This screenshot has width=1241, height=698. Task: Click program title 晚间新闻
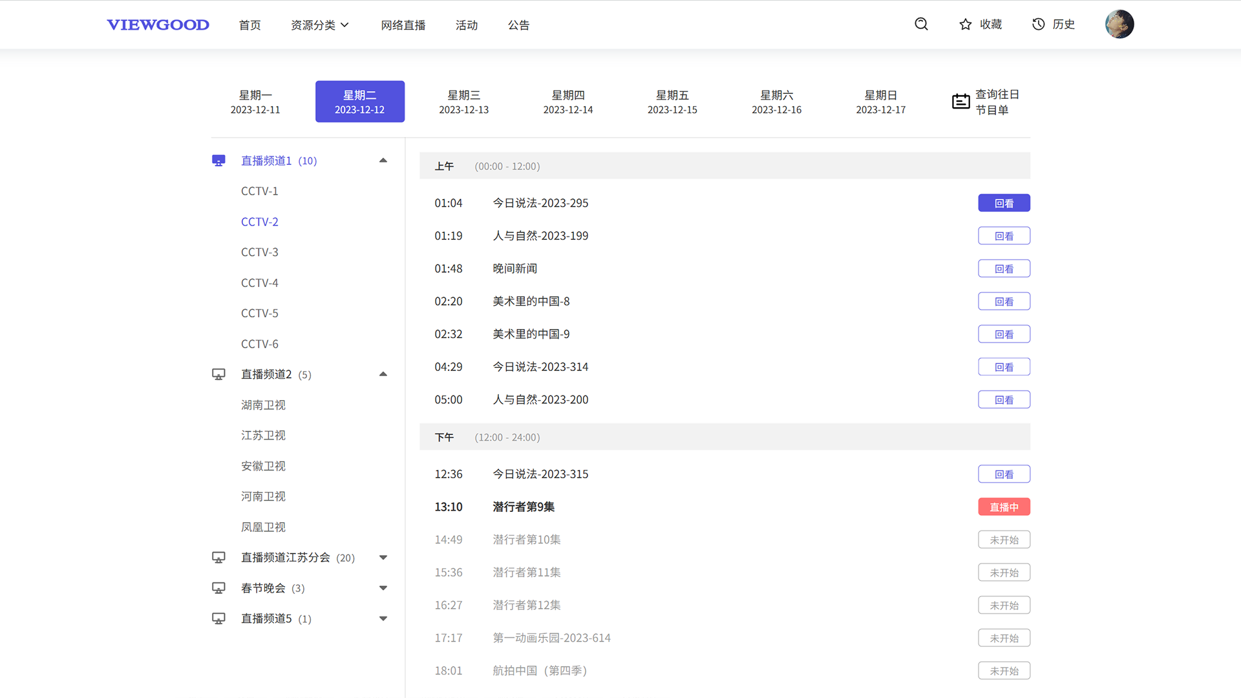pos(514,268)
